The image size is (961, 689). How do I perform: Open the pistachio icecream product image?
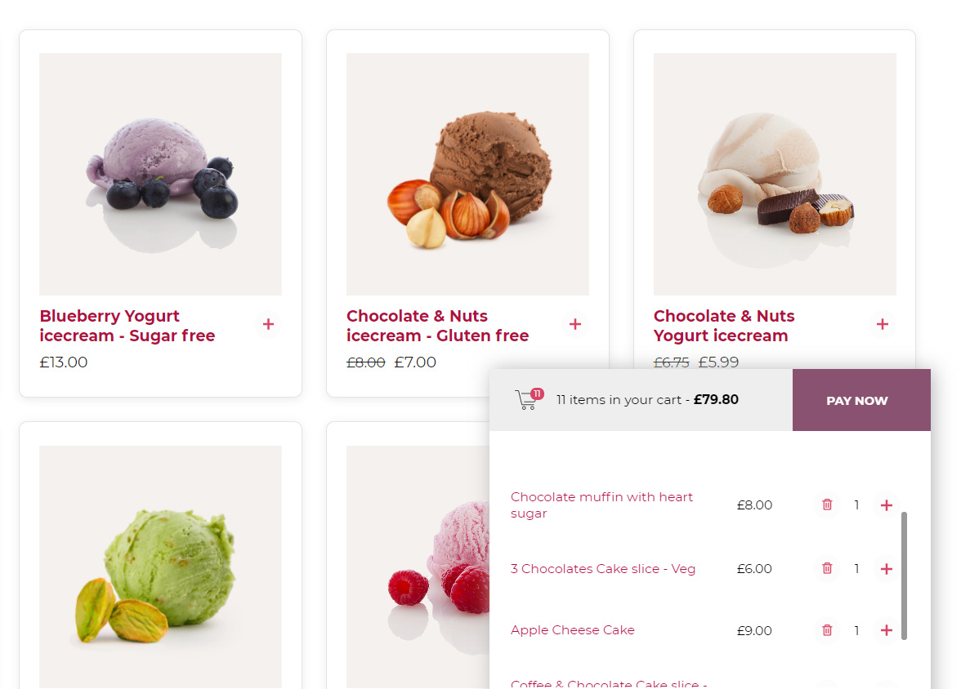click(160, 567)
